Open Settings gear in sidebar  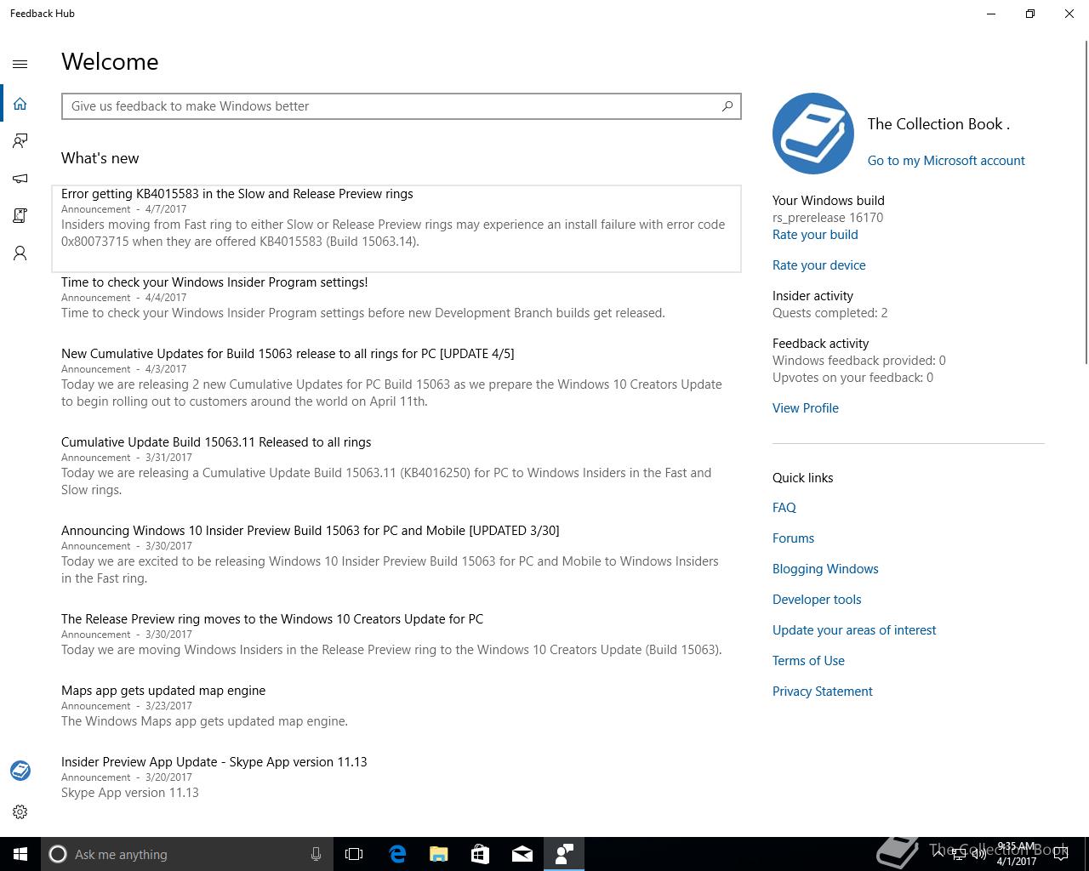pos(20,812)
